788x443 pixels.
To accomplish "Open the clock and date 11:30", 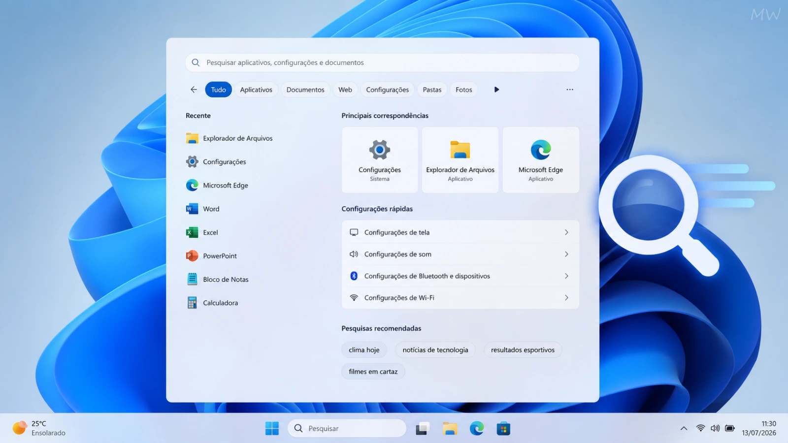I will point(759,428).
